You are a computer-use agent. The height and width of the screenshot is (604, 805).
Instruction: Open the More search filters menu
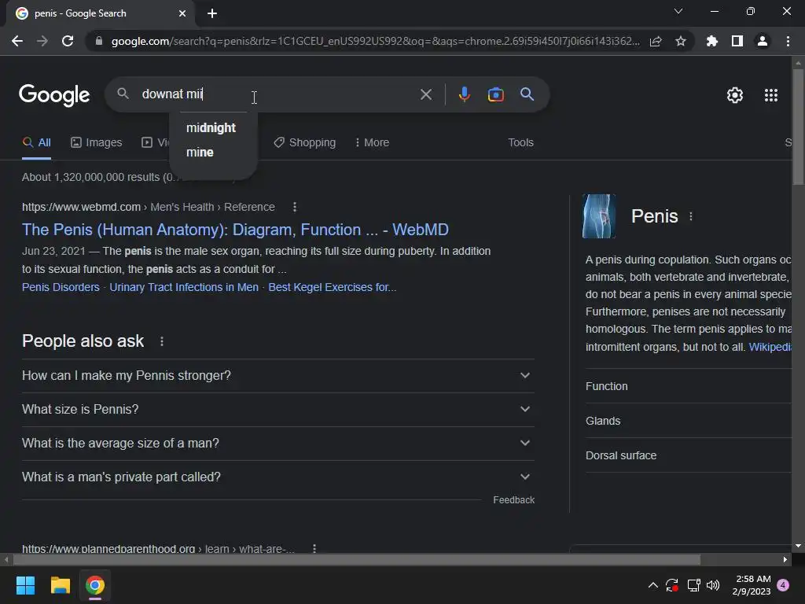[x=372, y=143]
